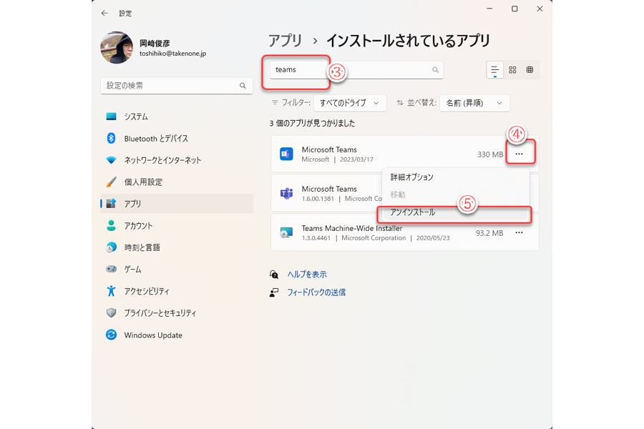The width and height of the screenshot is (644, 429).
Task: Go to アプリ breadcrumb
Action: click(x=285, y=41)
